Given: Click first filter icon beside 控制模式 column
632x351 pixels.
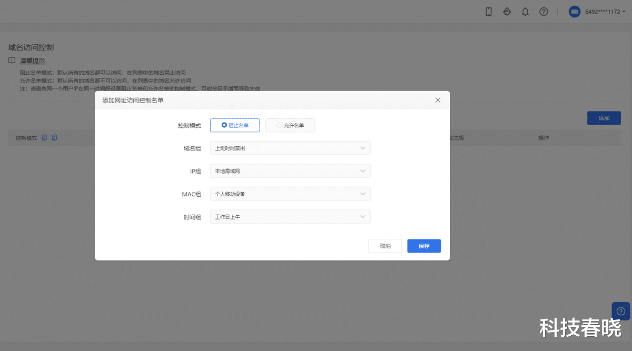Looking at the screenshot, I should click(45, 138).
